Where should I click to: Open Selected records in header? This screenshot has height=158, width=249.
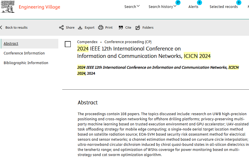tap(224, 7)
